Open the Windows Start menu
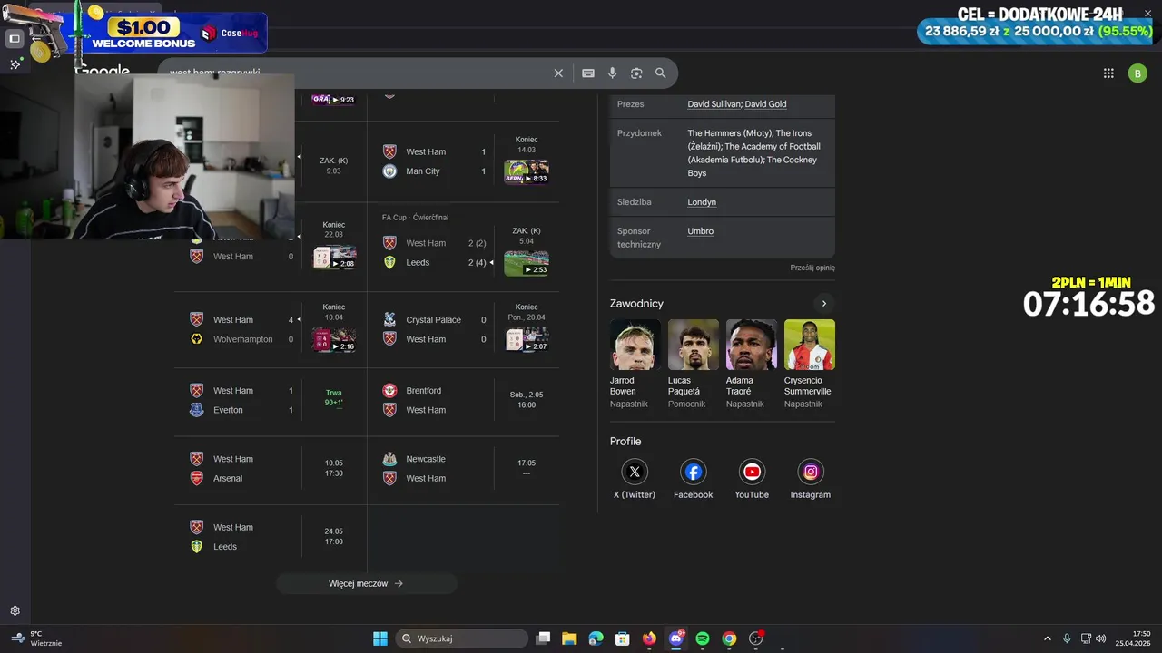This screenshot has height=653, width=1162. tap(380, 638)
